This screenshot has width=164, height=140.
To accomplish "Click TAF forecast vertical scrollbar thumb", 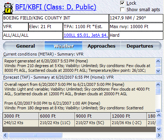I will pyautogui.click(x=158, y=91).
